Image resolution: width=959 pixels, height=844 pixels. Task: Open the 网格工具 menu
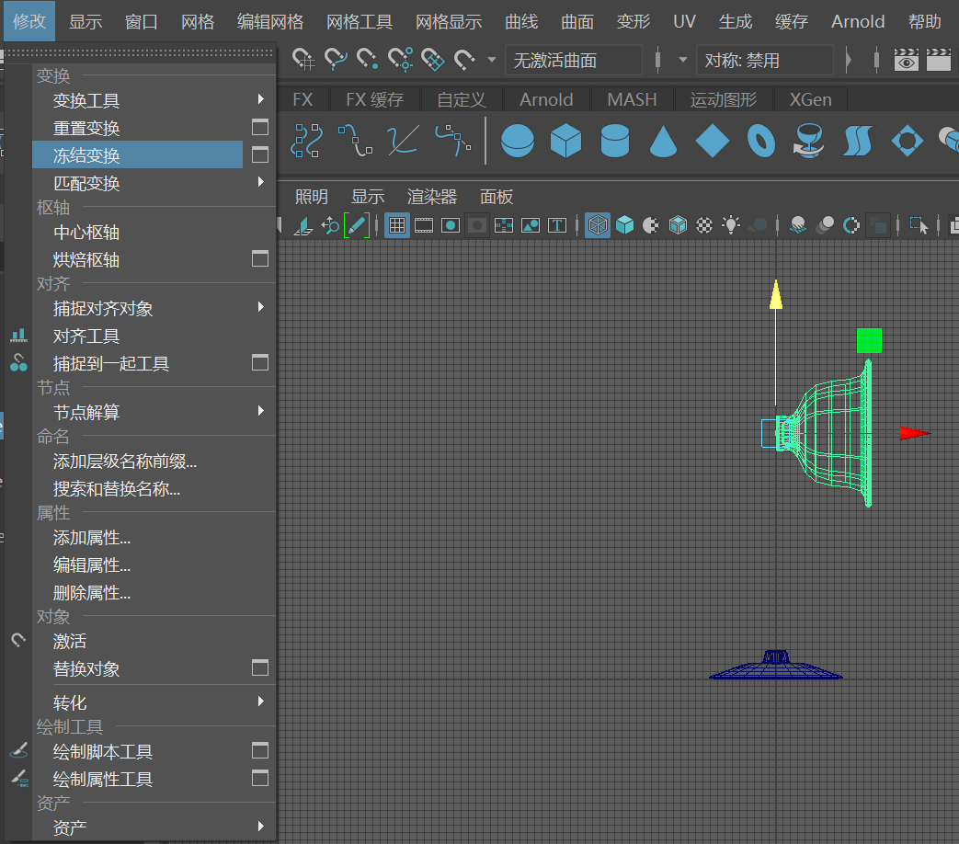tap(360, 22)
